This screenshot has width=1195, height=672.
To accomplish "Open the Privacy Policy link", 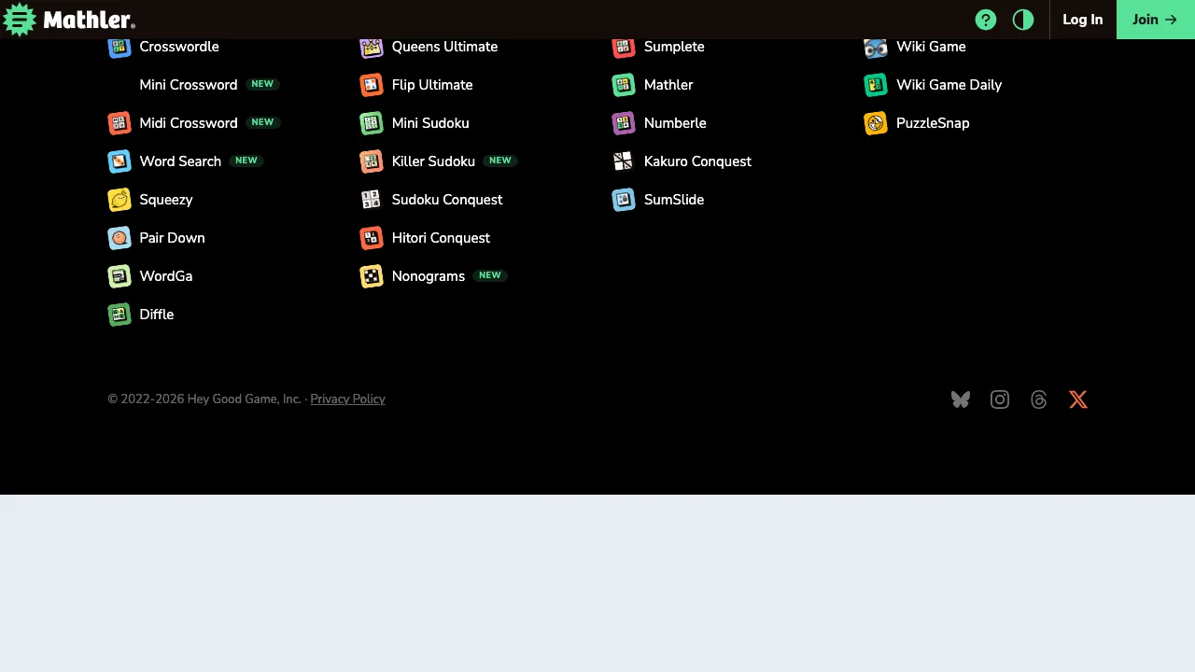I will coord(347,399).
